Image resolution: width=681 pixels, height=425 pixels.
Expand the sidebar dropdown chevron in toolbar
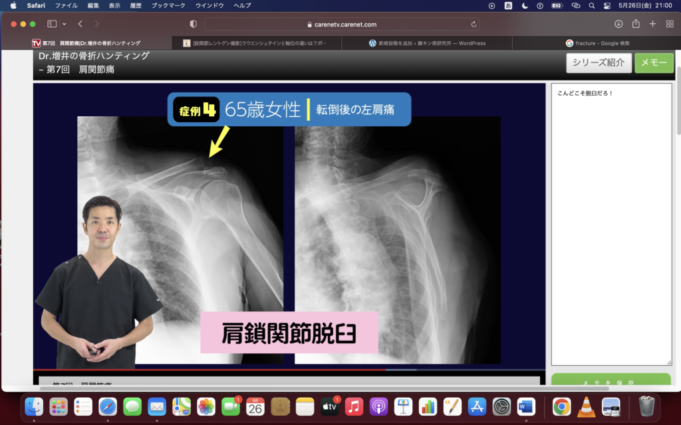click(x=64, y=24)
